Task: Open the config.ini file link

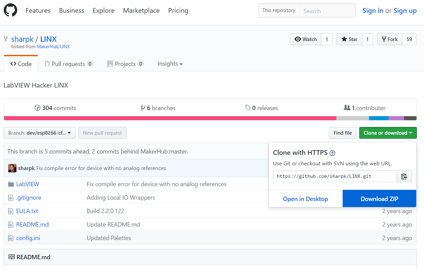Action: point(28,238)
